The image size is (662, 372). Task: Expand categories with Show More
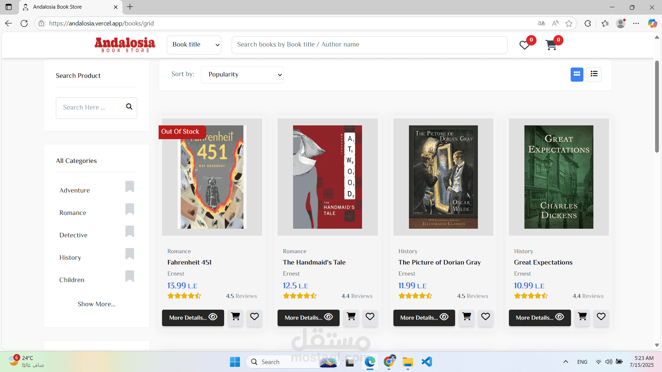(97, 304)
